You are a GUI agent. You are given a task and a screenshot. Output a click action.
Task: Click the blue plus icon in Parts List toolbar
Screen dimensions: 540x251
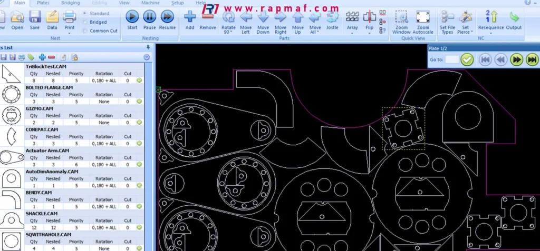pyautogui.click(x=42, y=57)
